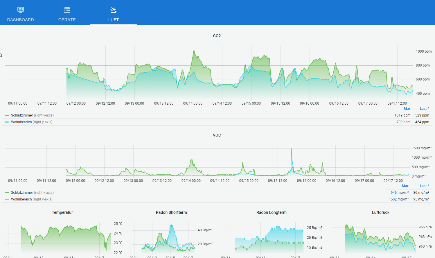This screenshot has width=435, height=258.
Task: Click the 965 hPa axis label
Action: pyautogui.click(x=425, y=227)
